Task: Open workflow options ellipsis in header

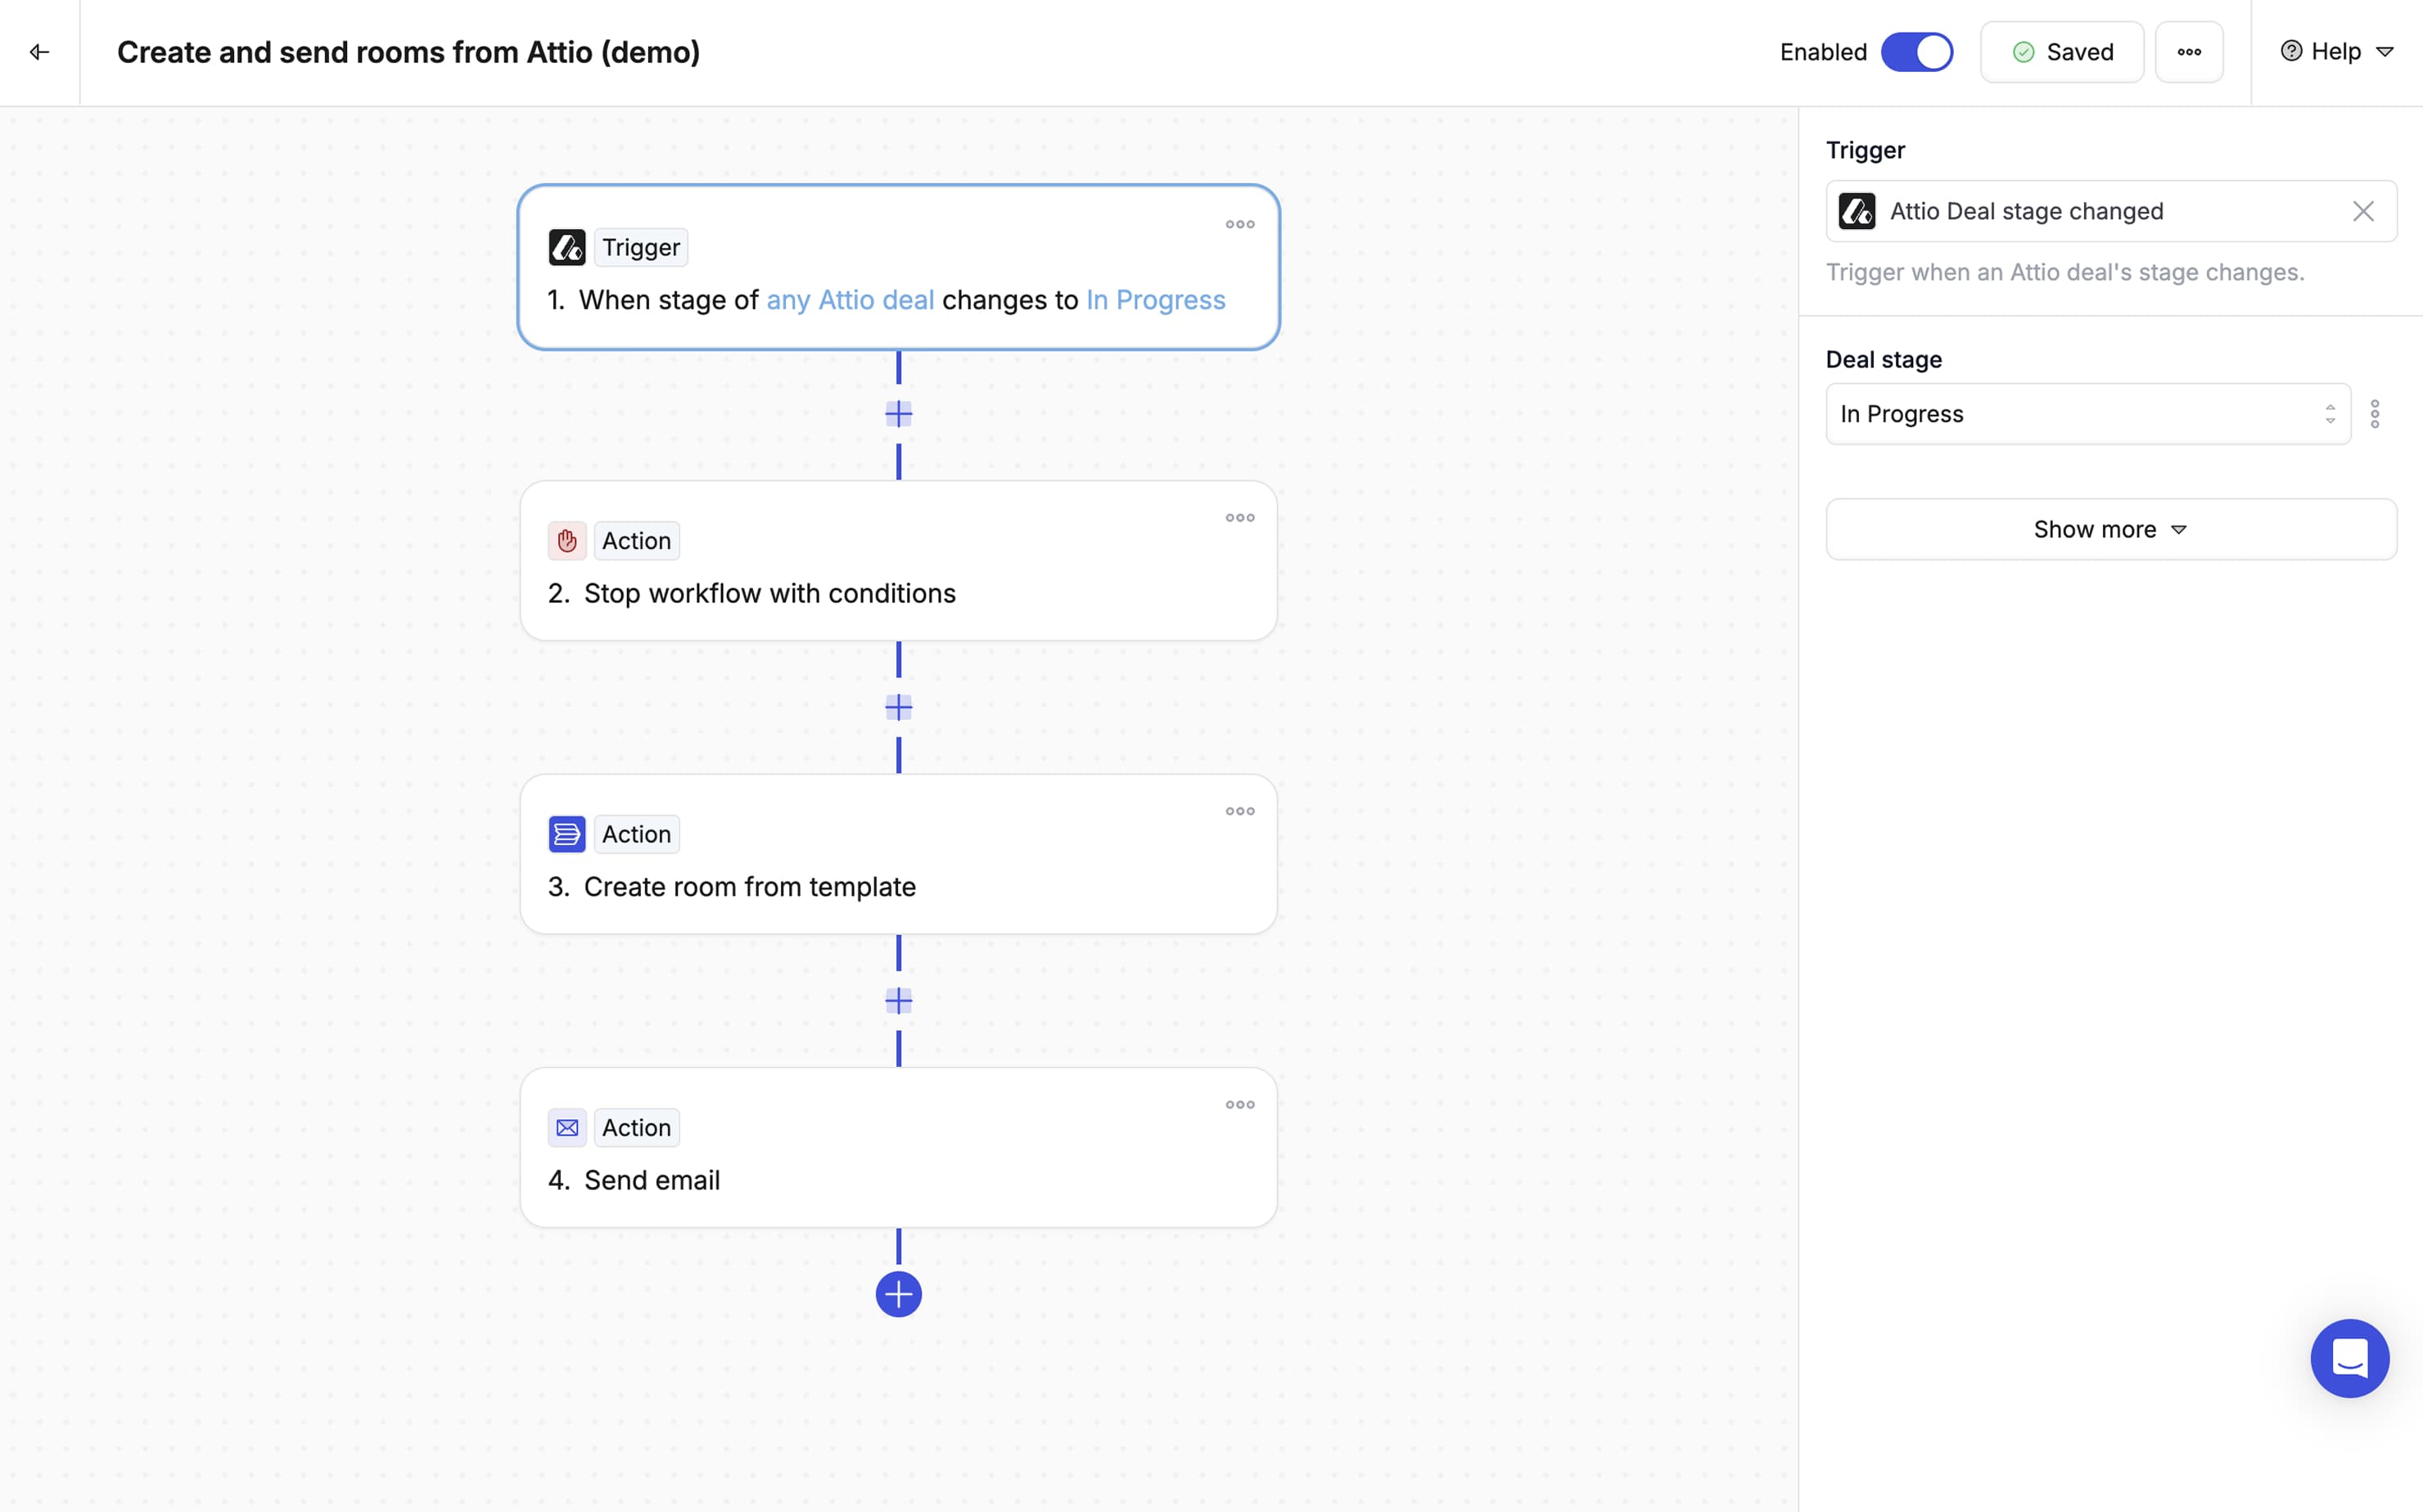Action: coord(2188,52)
